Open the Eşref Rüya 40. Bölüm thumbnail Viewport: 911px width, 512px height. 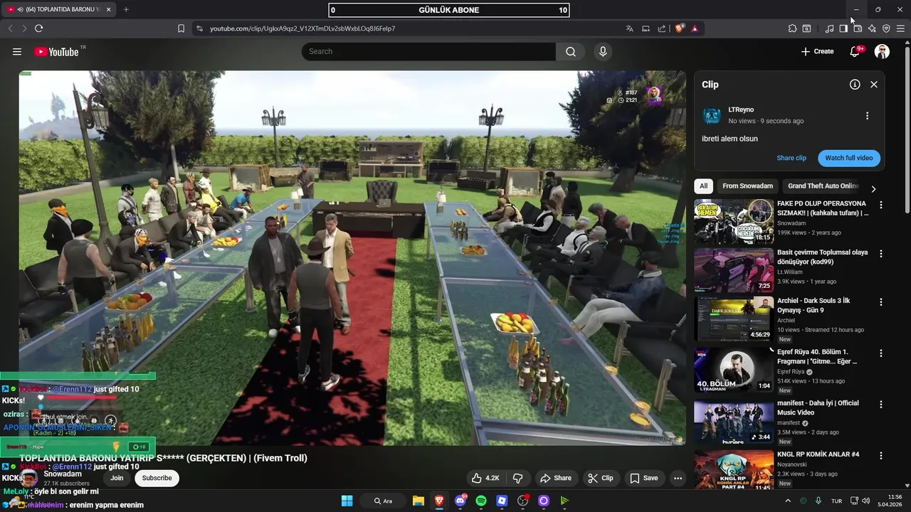pyautogui.click(x=733, y=369)
